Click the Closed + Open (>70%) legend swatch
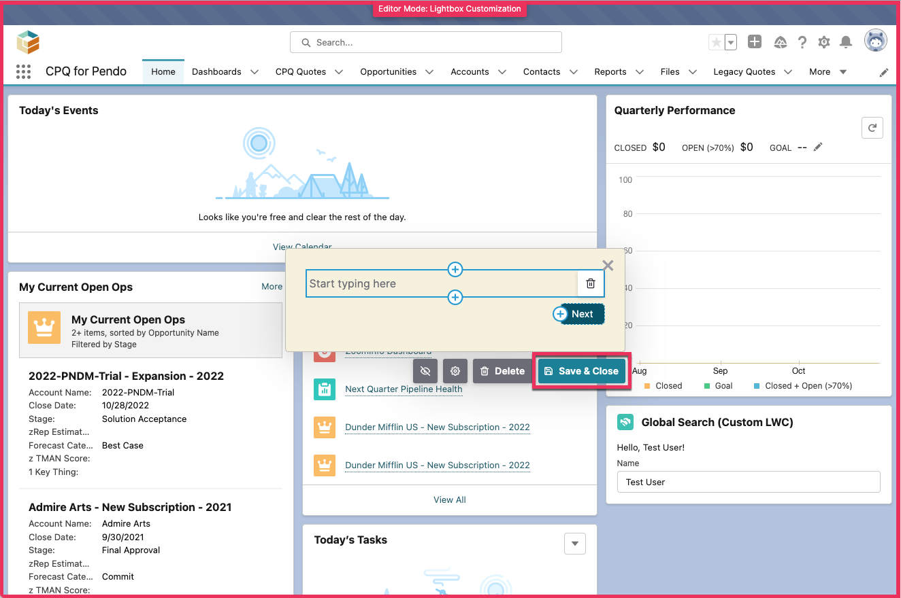This screenshot has height=598, width=901. pos(757,385)
